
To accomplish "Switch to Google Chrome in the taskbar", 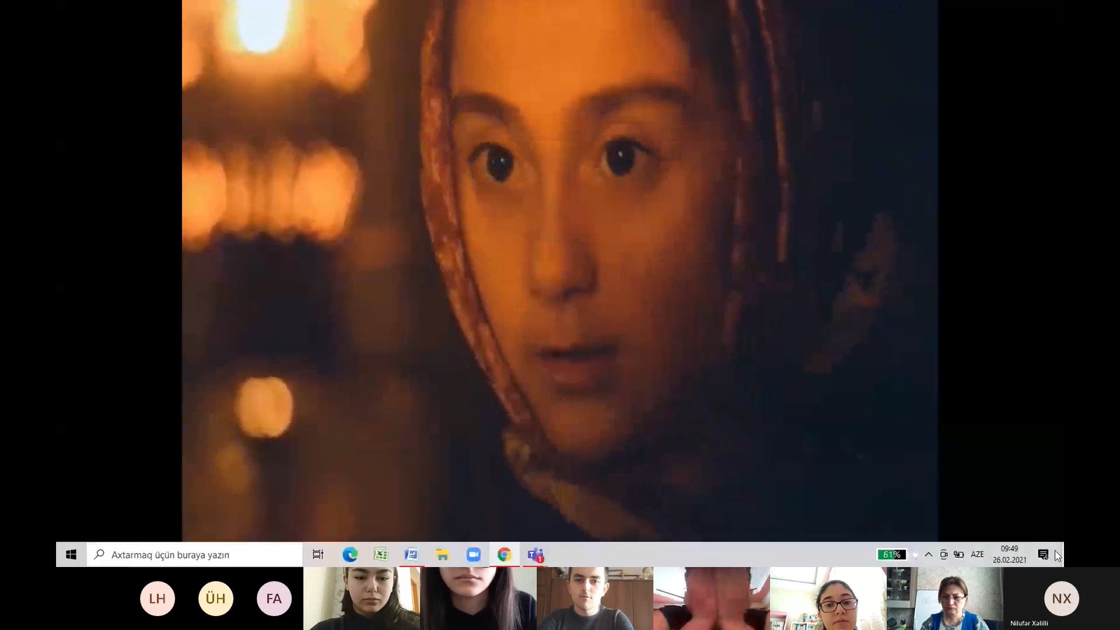I will (504, 554).
